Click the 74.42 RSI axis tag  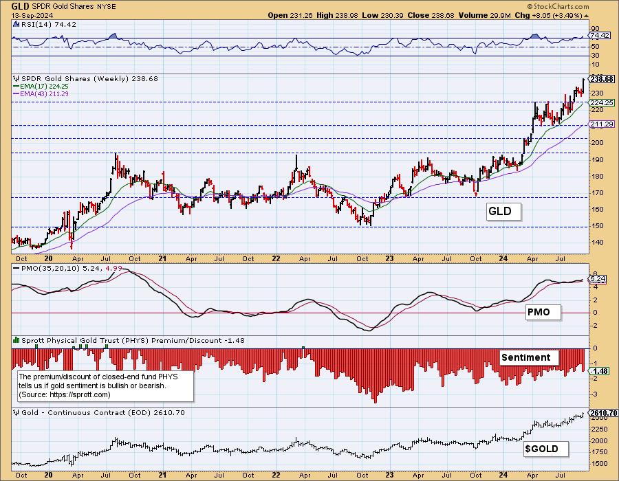click(x=600, y=36)
